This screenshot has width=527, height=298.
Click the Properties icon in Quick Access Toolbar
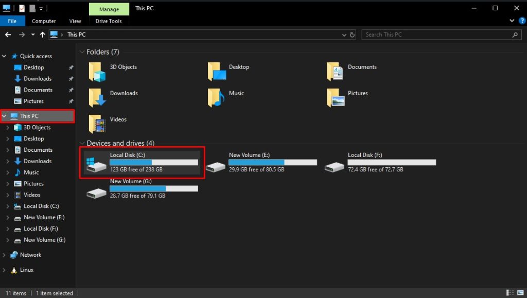click(21, 8)
